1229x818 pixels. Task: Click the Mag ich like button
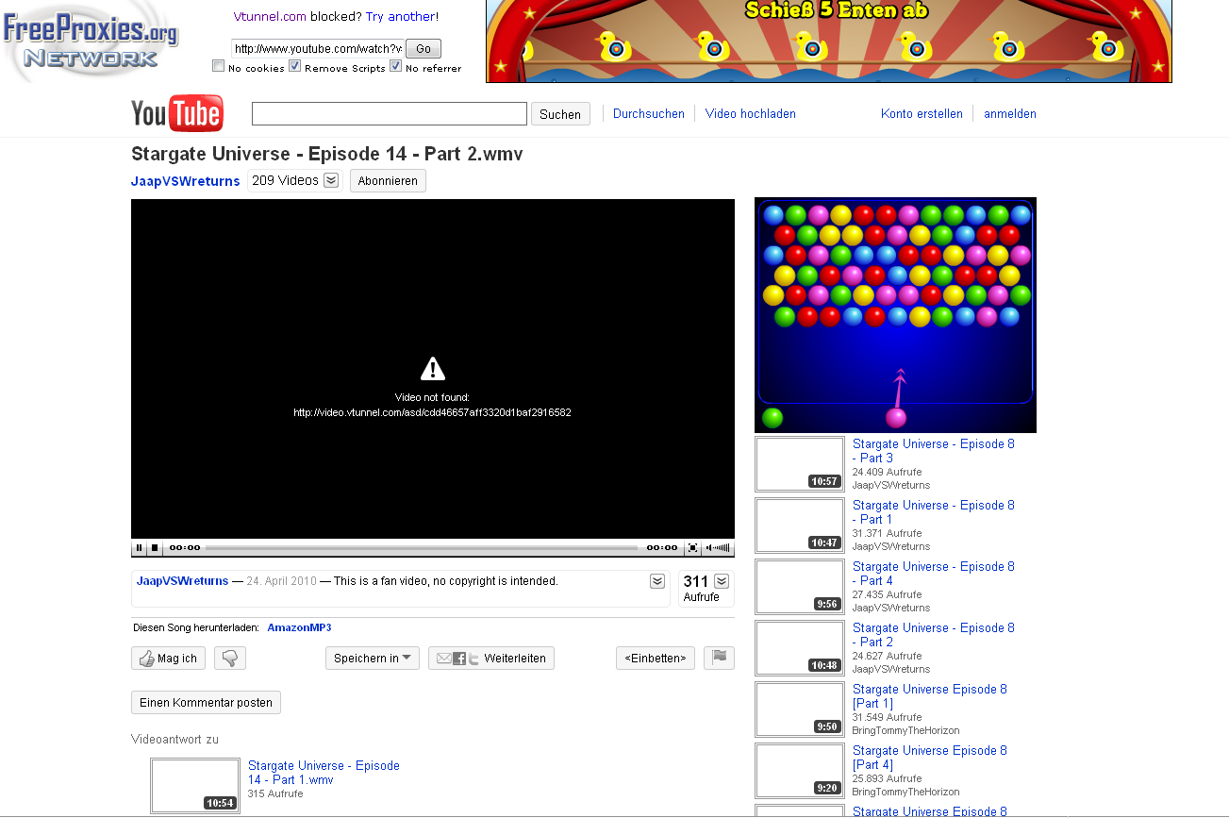pos(168,659)
